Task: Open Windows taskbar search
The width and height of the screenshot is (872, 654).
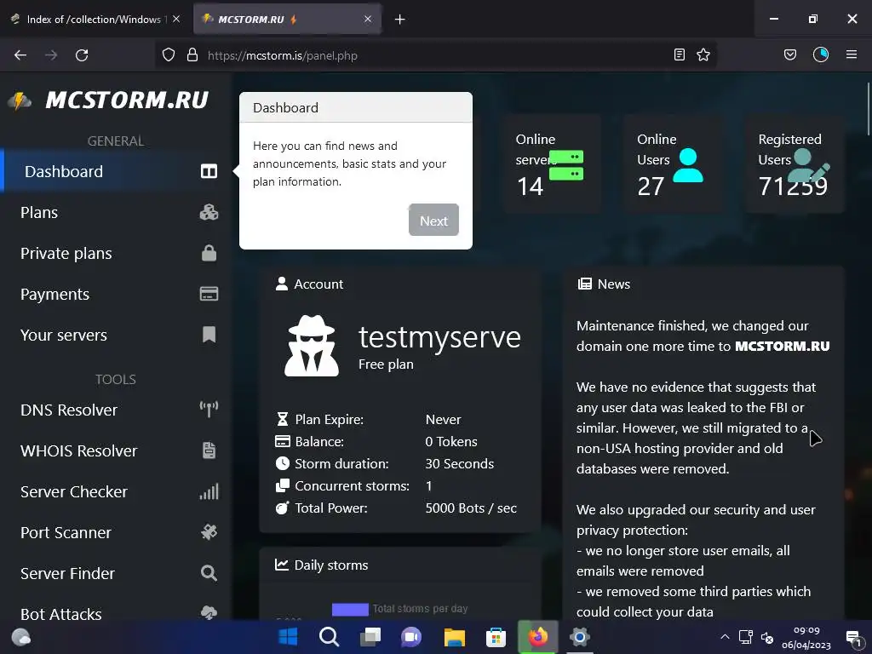Action: [x=329, y=637]
